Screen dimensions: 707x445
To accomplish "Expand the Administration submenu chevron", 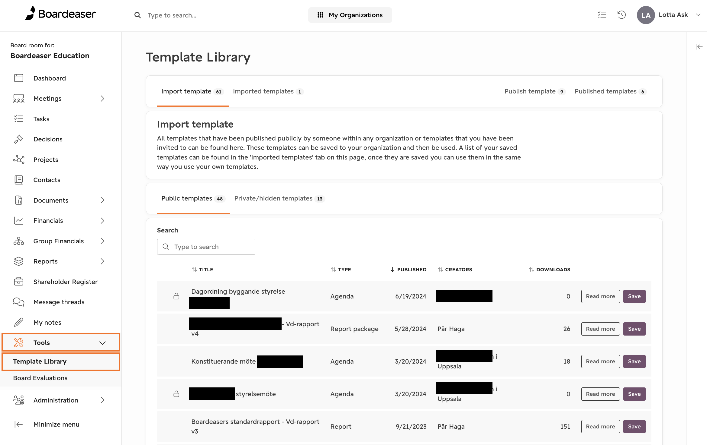I will pos(103,400).
